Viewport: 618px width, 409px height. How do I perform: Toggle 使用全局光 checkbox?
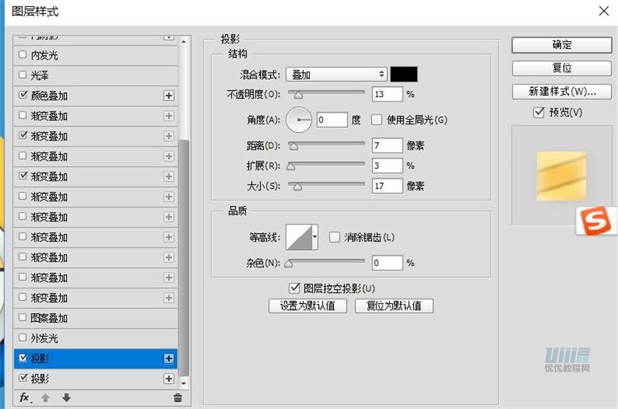click(x=376, y=120)
